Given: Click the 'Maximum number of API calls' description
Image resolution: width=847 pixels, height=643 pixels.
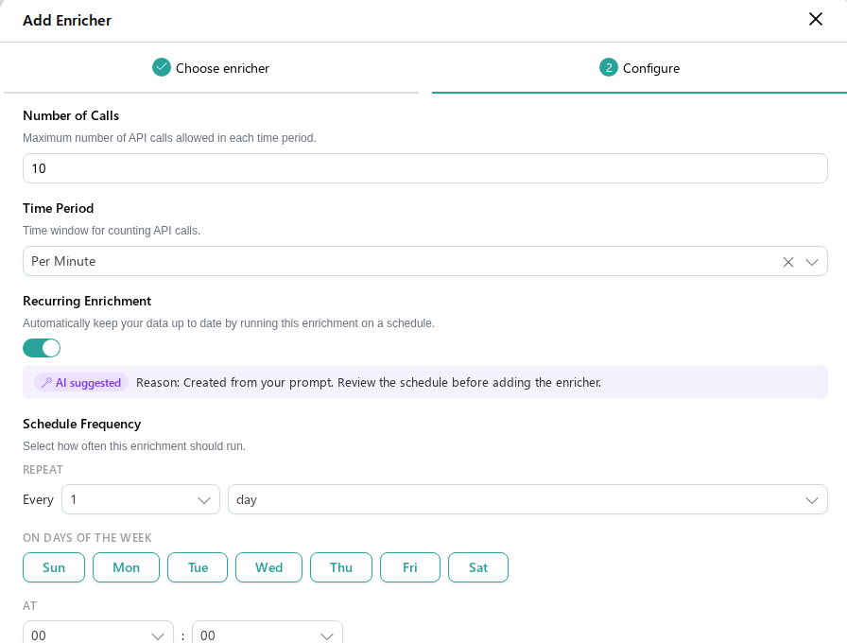Looking at the screenshot, I should (169, 138).
